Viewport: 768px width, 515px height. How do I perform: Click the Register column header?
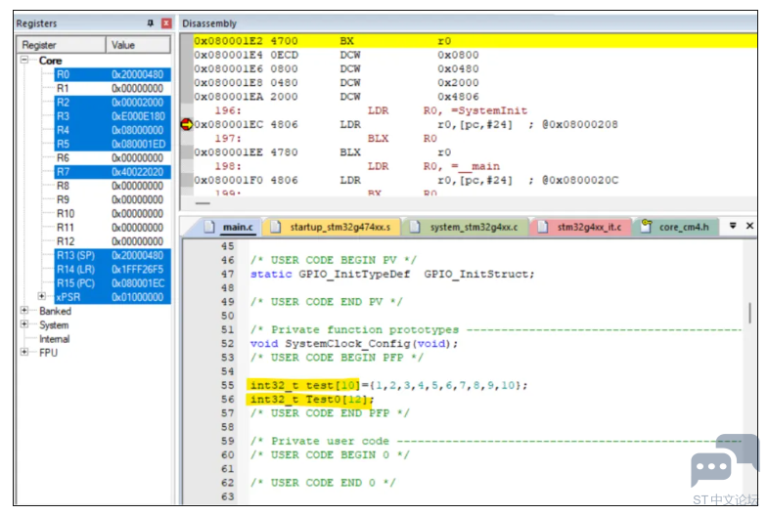click(62, 45)
